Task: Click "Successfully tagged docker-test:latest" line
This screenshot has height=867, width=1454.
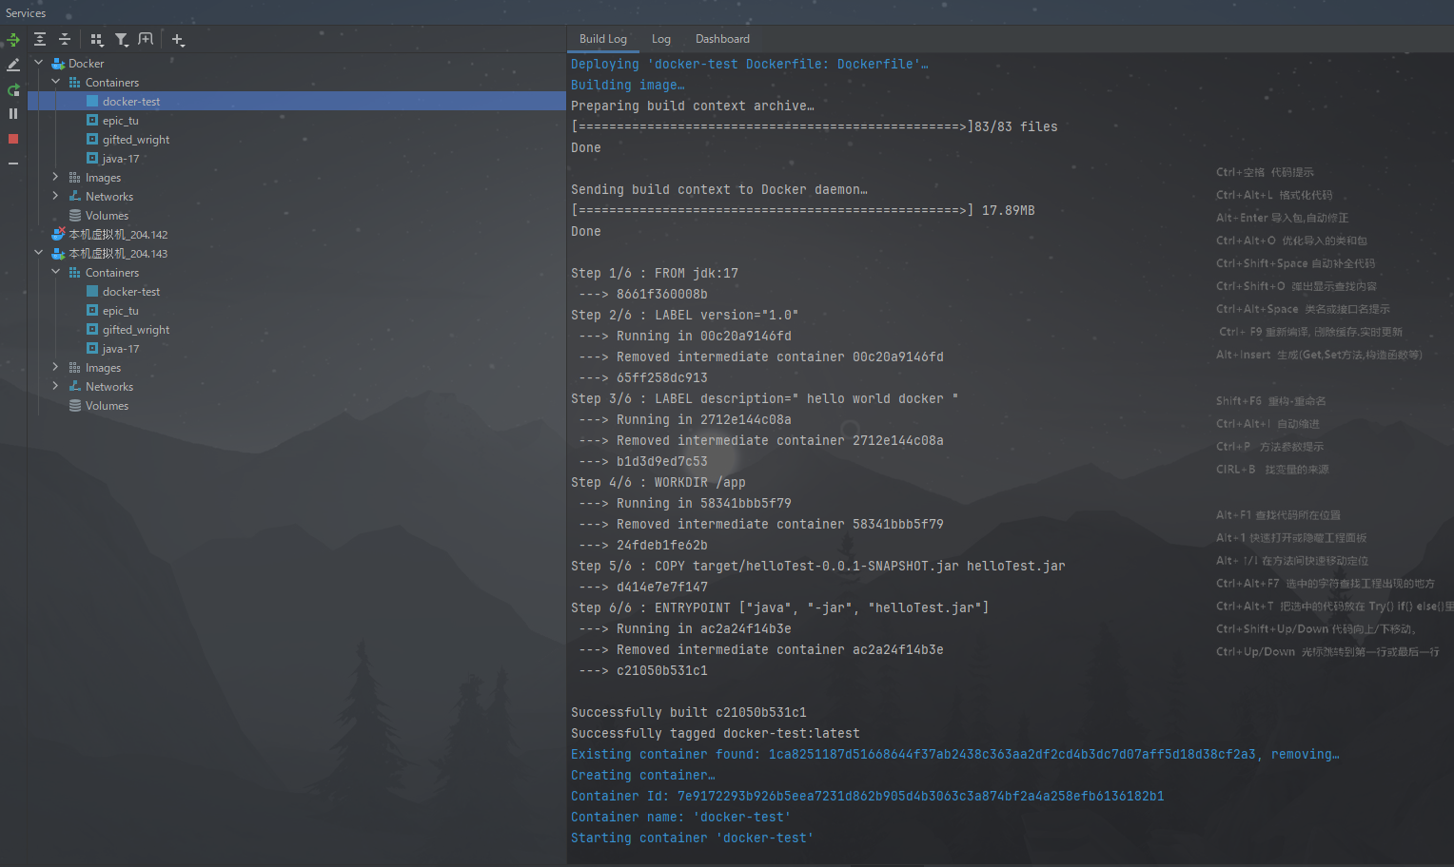Action: (x=716, y=733)
